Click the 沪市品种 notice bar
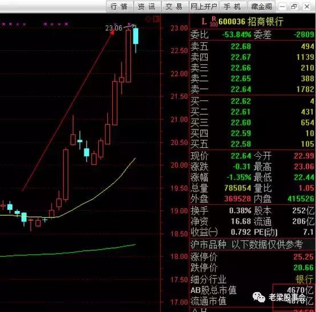316x312 pixels. [252, 244]
